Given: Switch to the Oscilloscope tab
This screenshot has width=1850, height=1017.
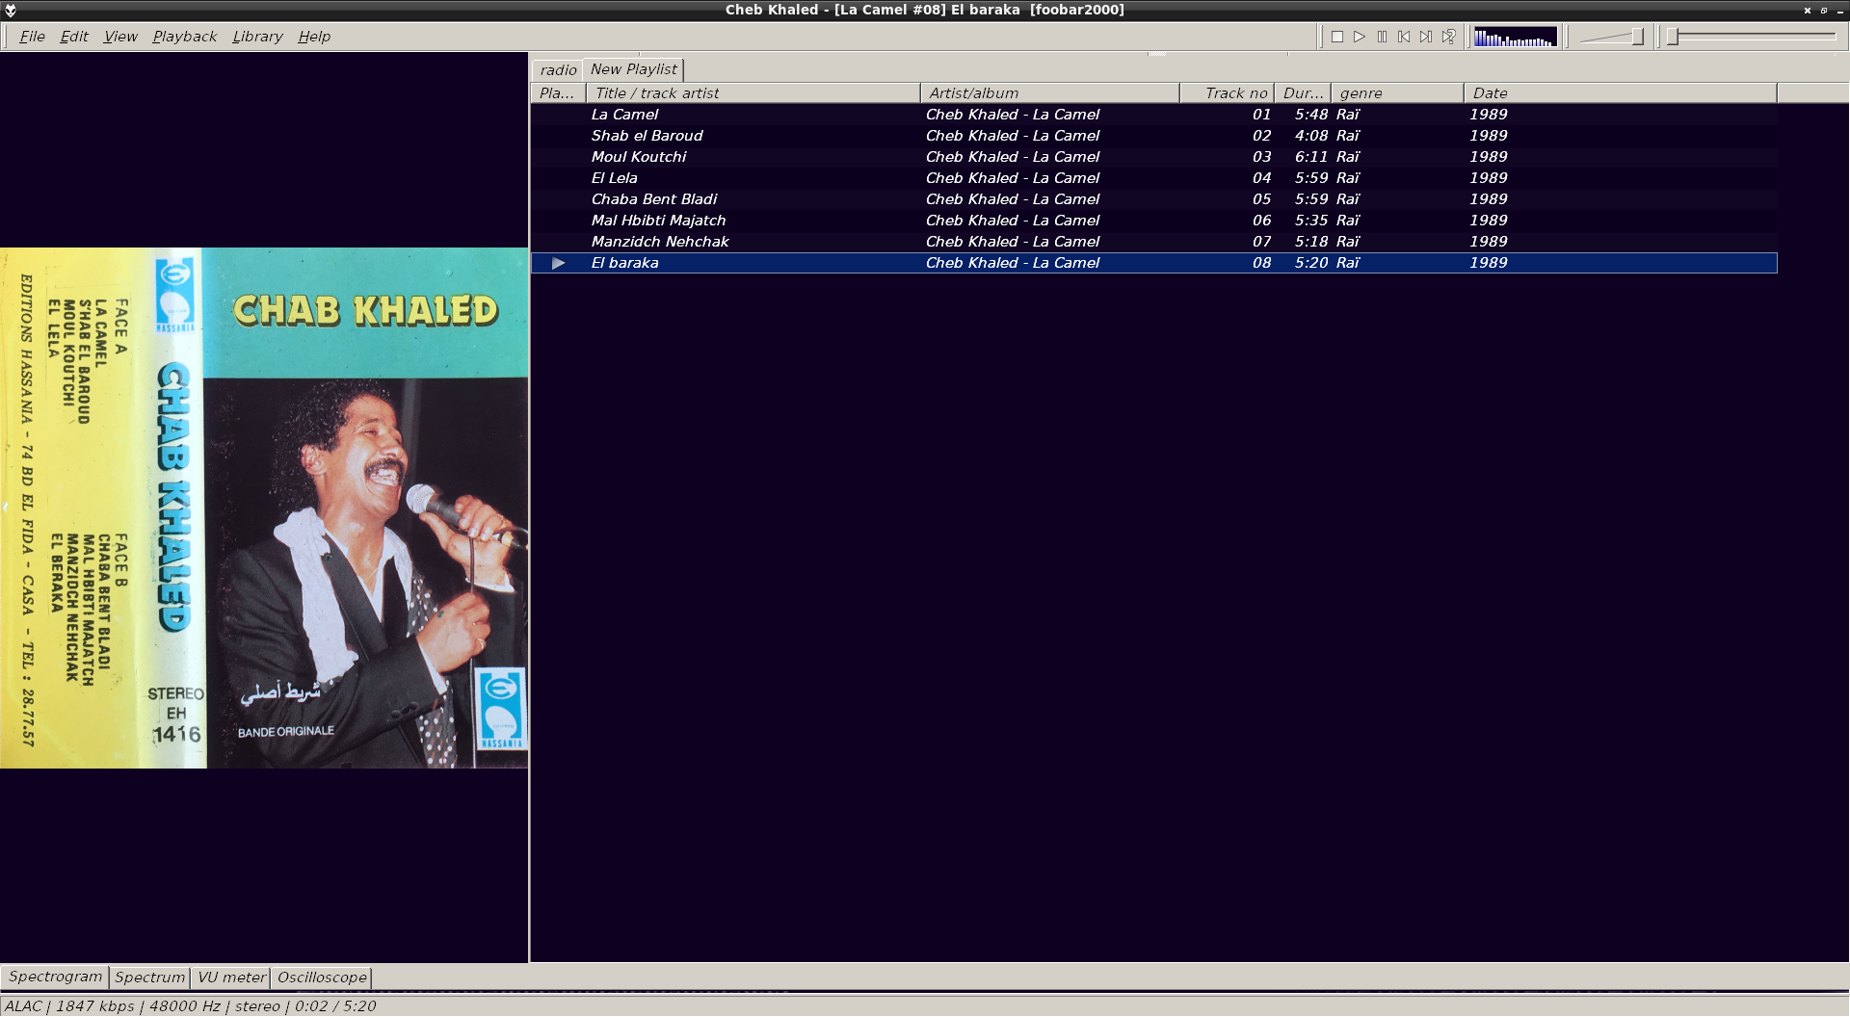Looking at the screenshot, I should tap(322, 978).
